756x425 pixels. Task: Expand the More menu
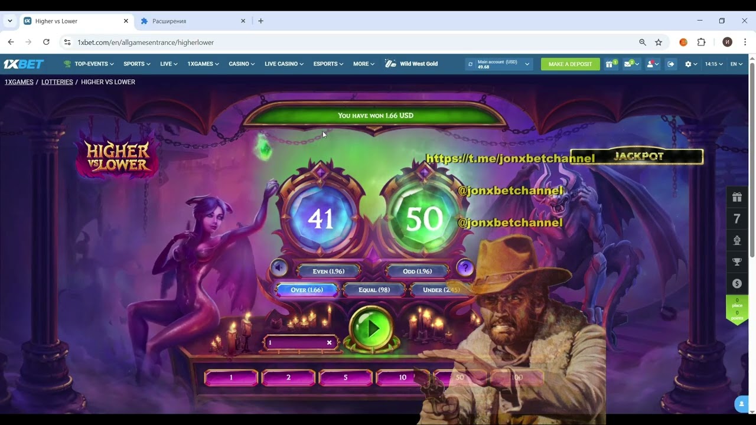(363, 64)
